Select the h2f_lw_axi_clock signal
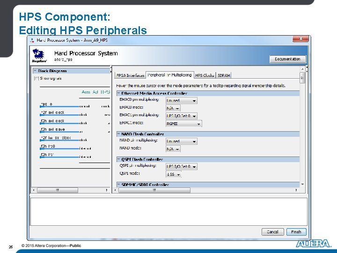 56,138
